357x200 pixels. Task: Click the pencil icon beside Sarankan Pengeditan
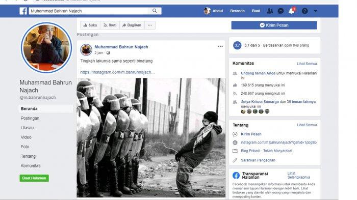(235, 160)
